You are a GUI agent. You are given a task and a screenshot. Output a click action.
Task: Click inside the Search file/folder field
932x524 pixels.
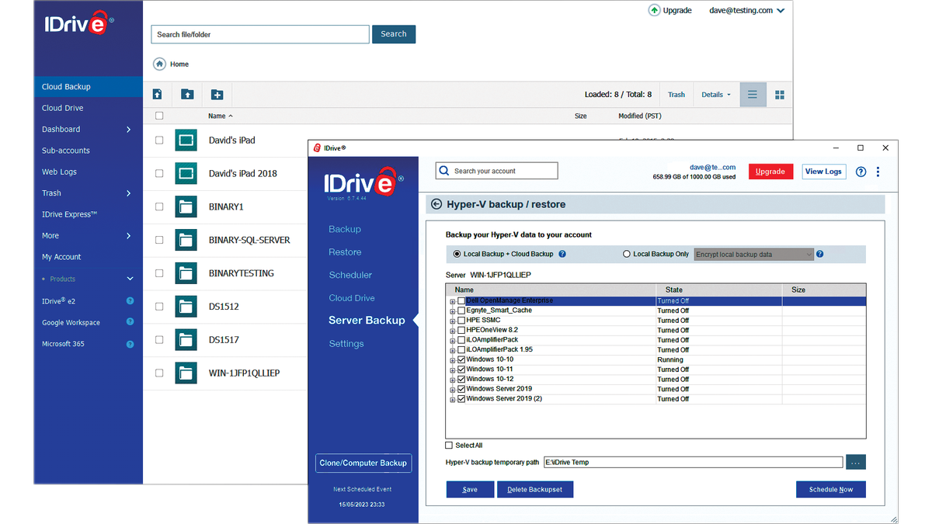pos(259,34)
